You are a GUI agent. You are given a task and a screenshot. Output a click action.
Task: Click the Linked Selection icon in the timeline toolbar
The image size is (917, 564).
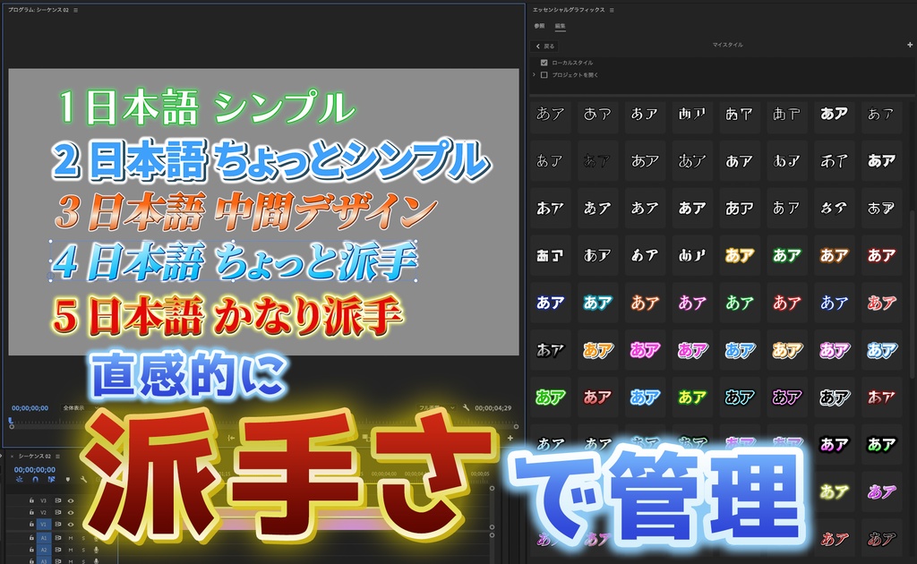(52, 479)
